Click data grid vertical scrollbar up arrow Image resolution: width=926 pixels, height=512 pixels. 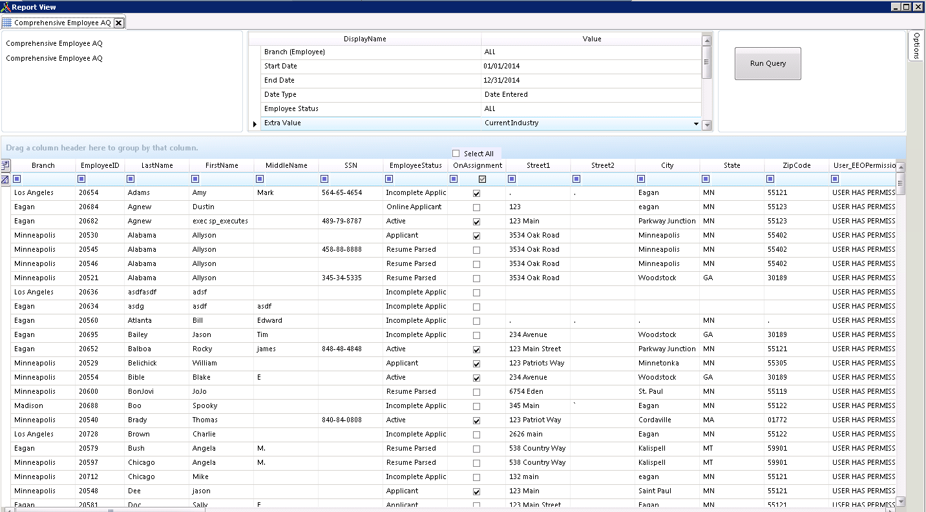pyautogui.click(x=901, y=167)
